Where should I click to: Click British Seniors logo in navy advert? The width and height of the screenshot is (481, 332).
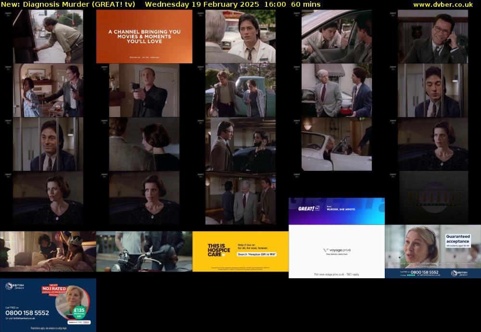15,286
